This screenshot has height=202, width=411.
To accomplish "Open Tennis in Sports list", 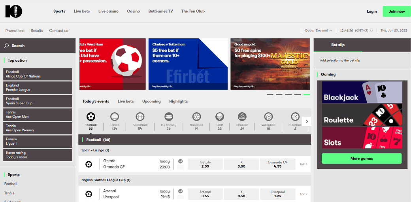I will 9,193.
